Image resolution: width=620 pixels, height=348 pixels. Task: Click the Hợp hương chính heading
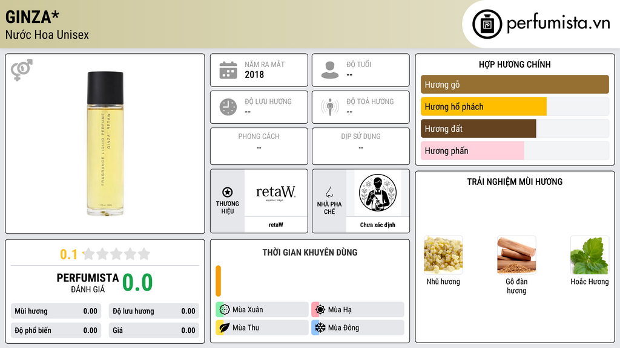[x=515, y=64]
